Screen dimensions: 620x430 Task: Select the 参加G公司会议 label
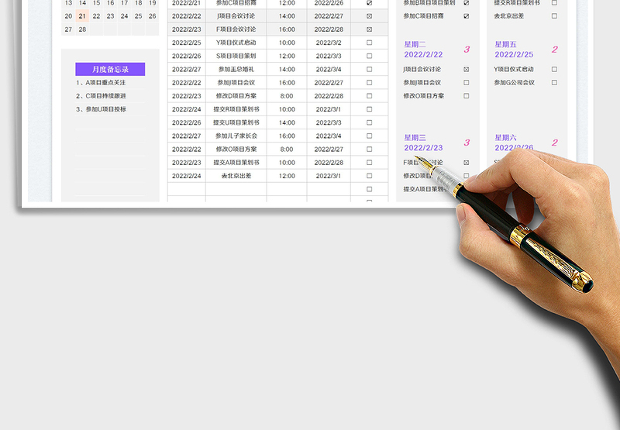[x=514, y=83]
